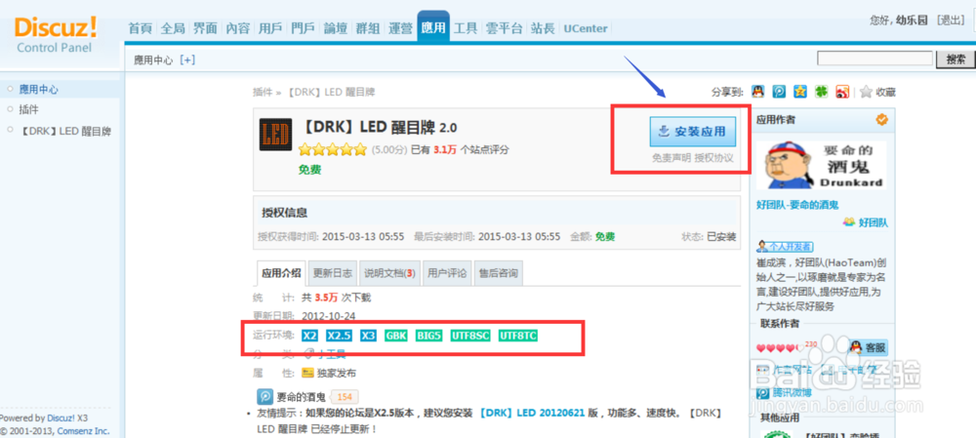Open the 界面 menu
This screenshot has height=438, width=976.
point(205,28)
